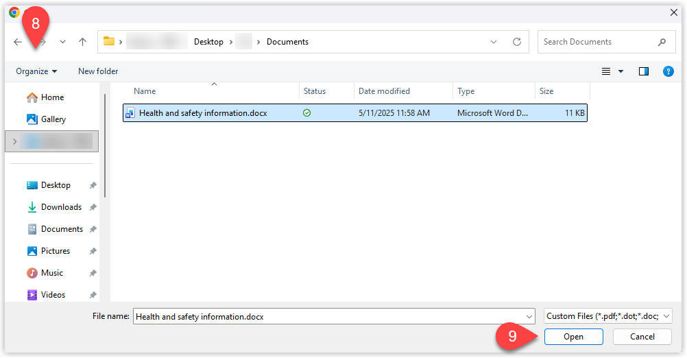This screenshot has height=358, width=687.
Task: Toggle the preview pane
Action: tap(644, 71)
